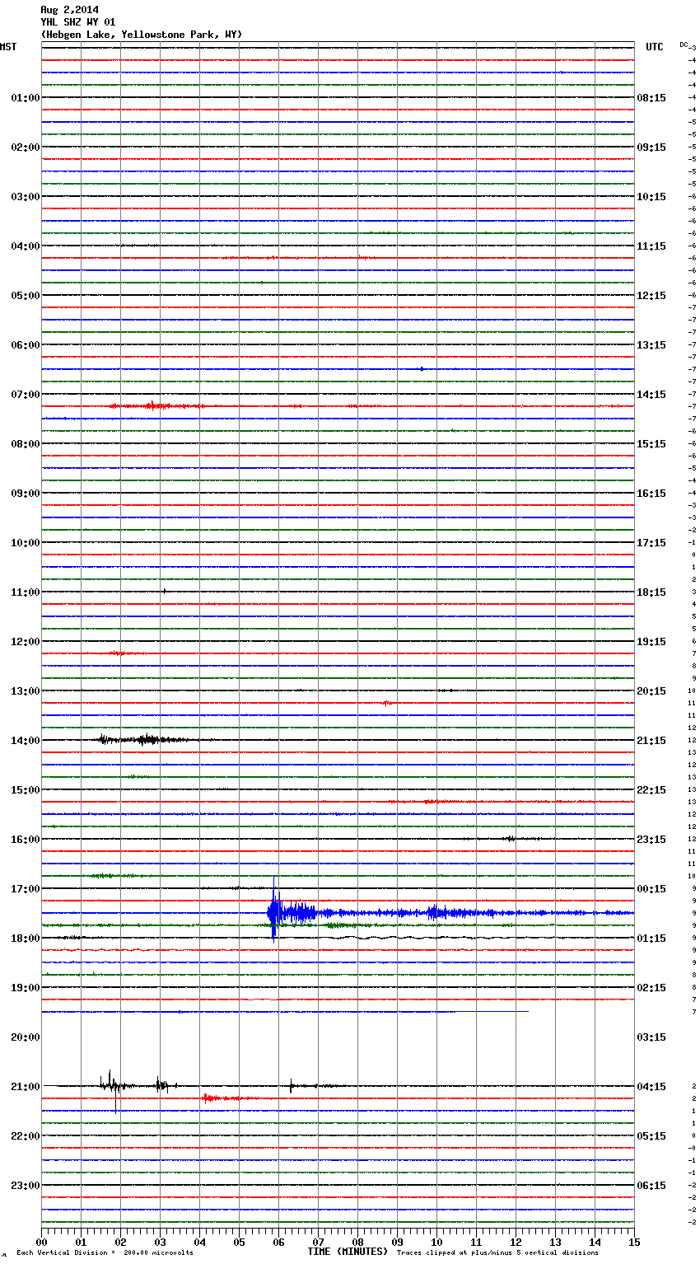
Task: Click the '08:15' UTC time label
Action: tap(651, 98)
